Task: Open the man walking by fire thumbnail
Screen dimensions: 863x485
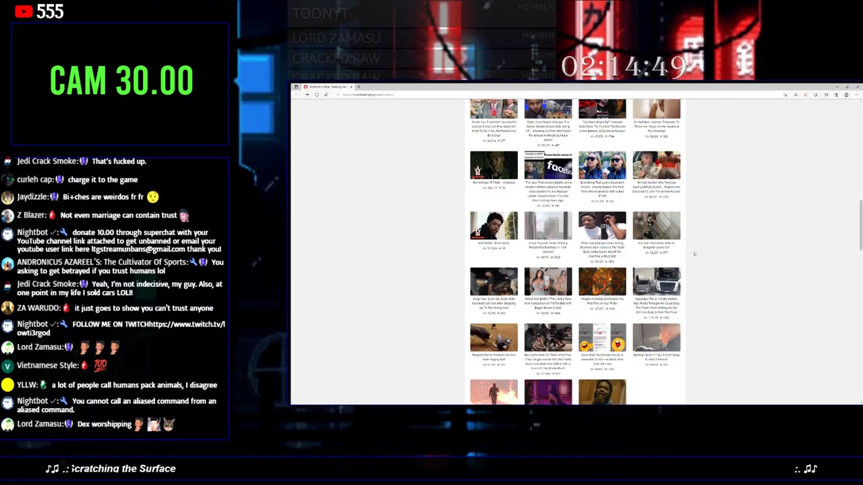Action: (x=494, y=392)
